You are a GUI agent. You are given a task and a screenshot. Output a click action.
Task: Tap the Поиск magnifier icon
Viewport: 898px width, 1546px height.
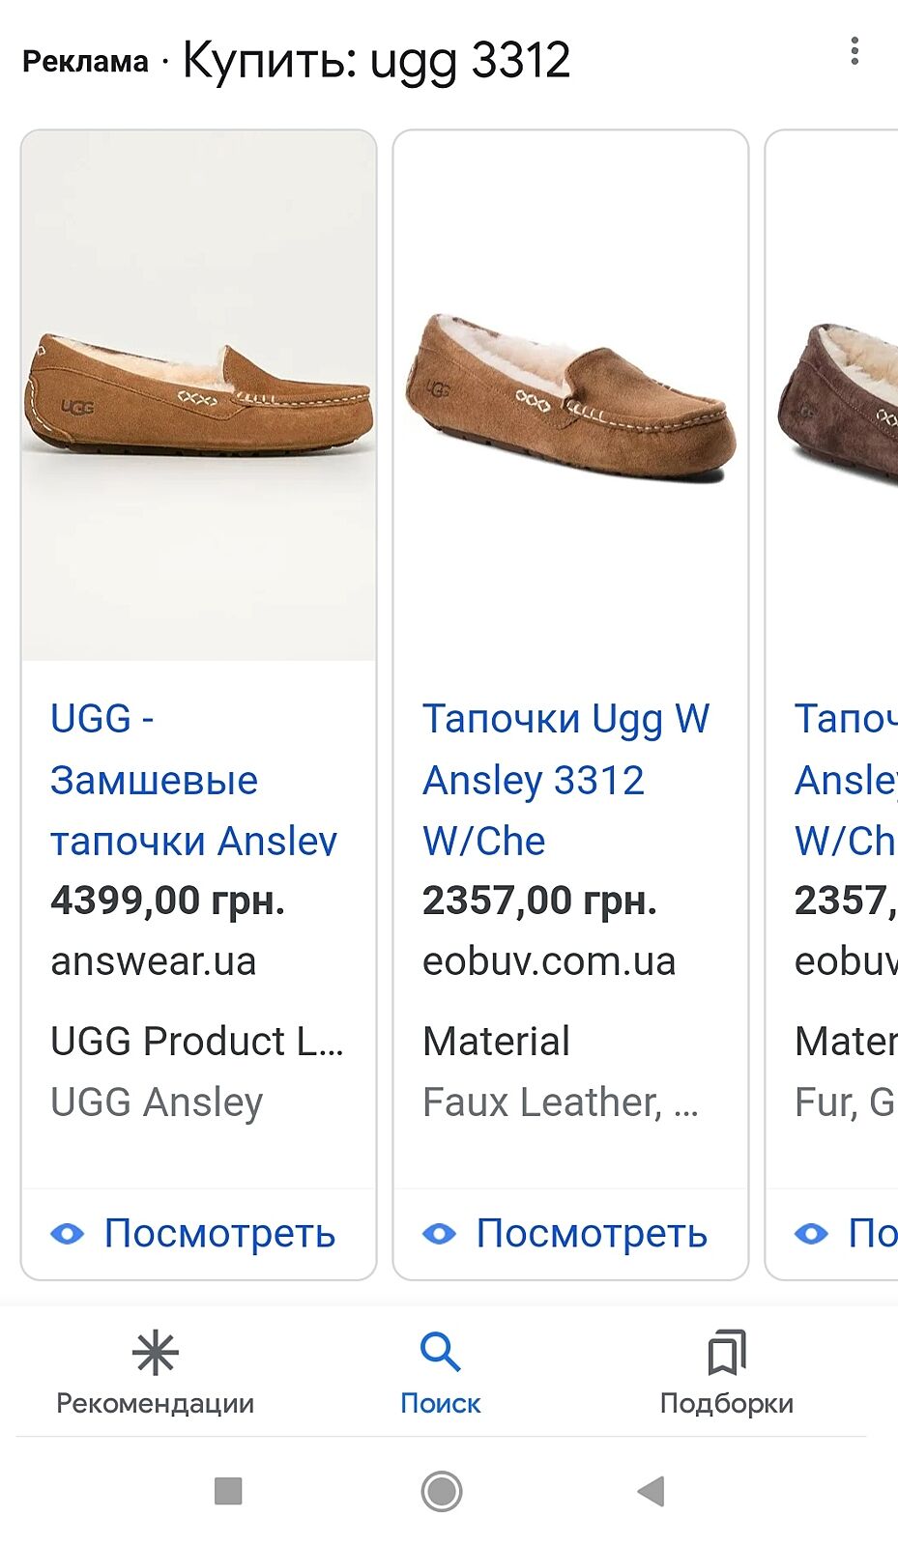[440, 1352]
